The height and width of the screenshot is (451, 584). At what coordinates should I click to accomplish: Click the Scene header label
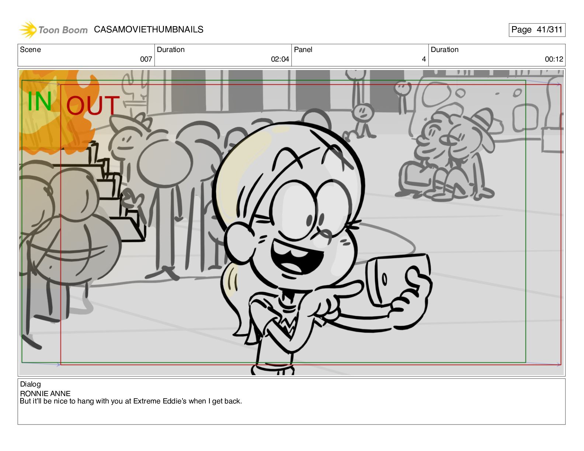[30, 49]
